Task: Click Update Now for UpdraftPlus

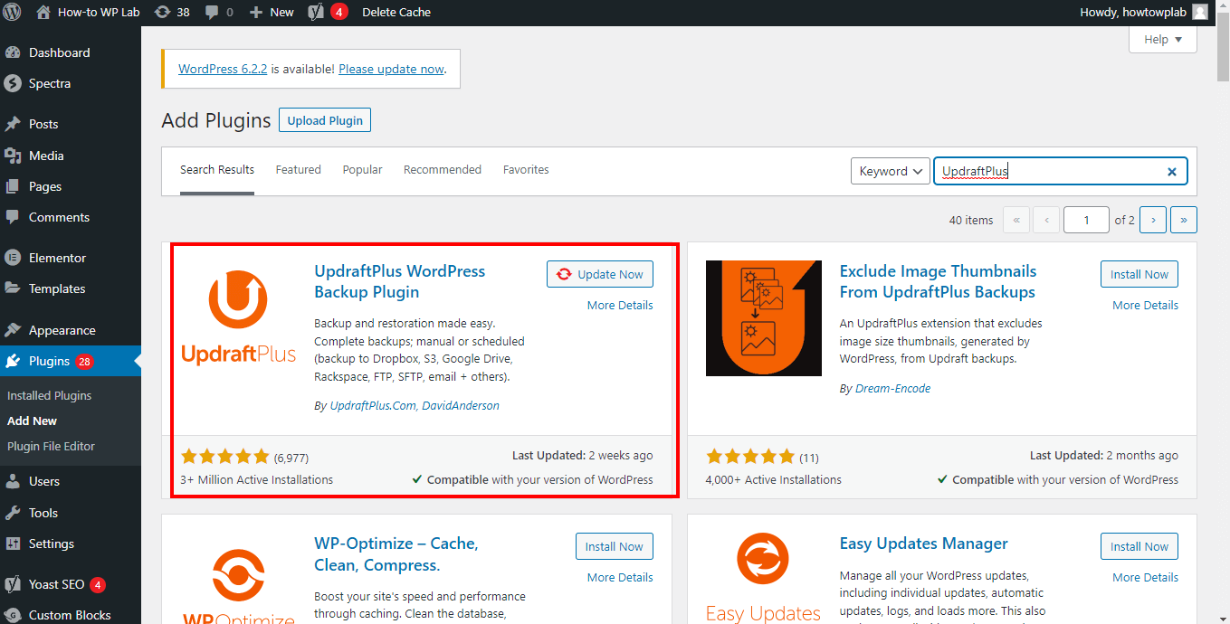Action: point(600,275)
